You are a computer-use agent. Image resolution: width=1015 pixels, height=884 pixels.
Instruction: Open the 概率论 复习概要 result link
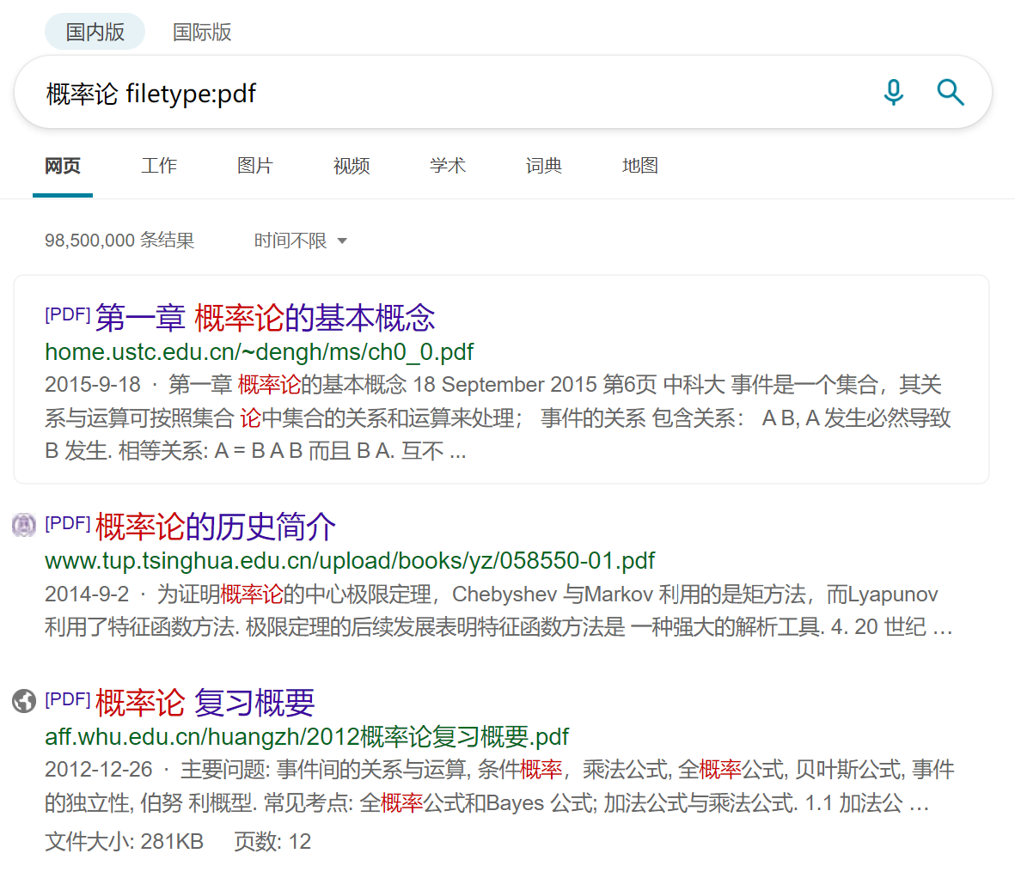click(205, 703)
